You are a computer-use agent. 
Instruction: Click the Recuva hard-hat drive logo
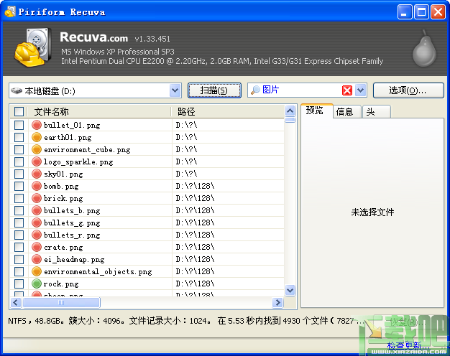33,47
